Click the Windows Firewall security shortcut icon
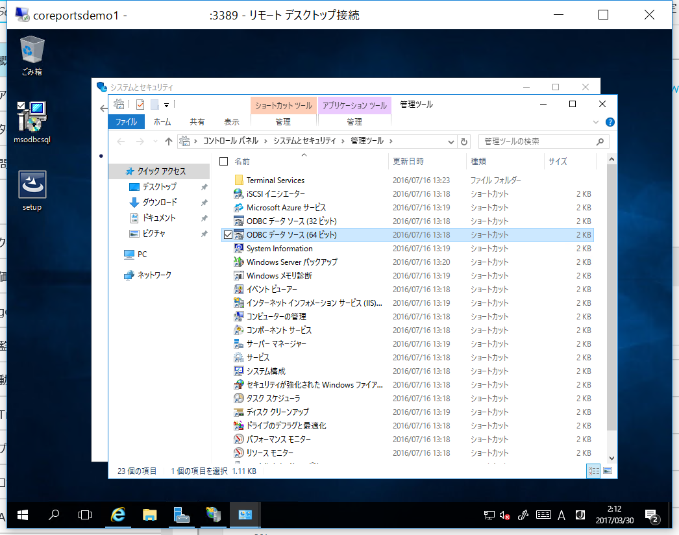The width and height of the screenshot is (679, 535). 239,384
